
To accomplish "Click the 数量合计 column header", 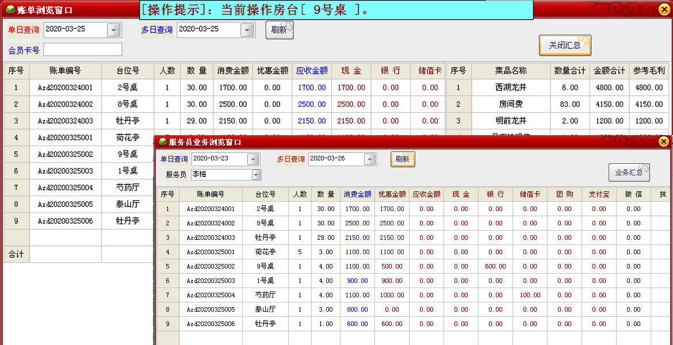I will pos(570,71).
